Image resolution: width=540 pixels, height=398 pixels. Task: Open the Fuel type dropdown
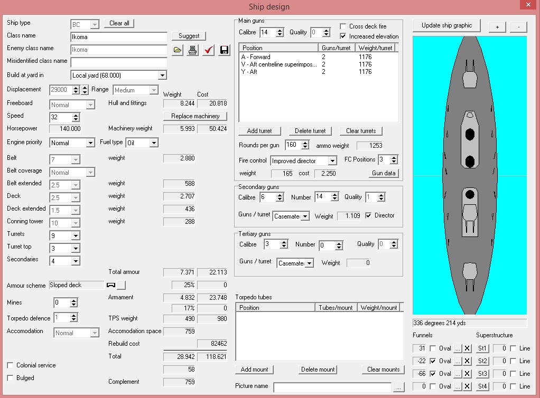pyautogui.click(x=154, y=143)
